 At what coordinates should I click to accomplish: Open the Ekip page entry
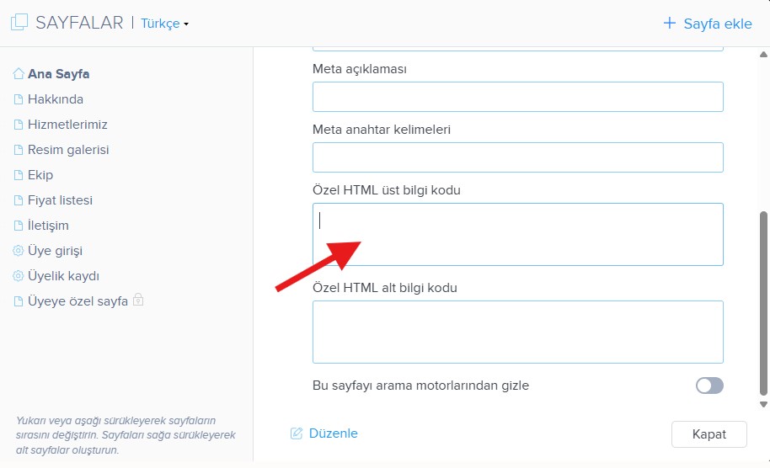pyautogui.click(x=40, y=175)
